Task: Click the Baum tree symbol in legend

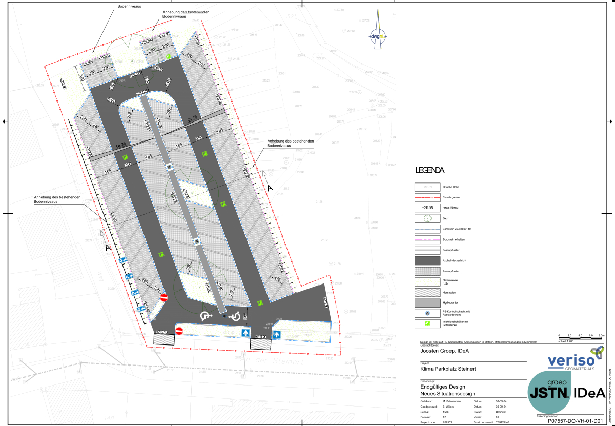Action: click(427, 218)
